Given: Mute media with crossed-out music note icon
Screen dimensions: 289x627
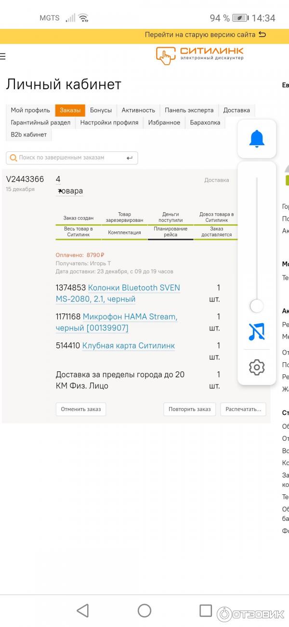Looking at the screenshot, I should (x=257, y=332).
